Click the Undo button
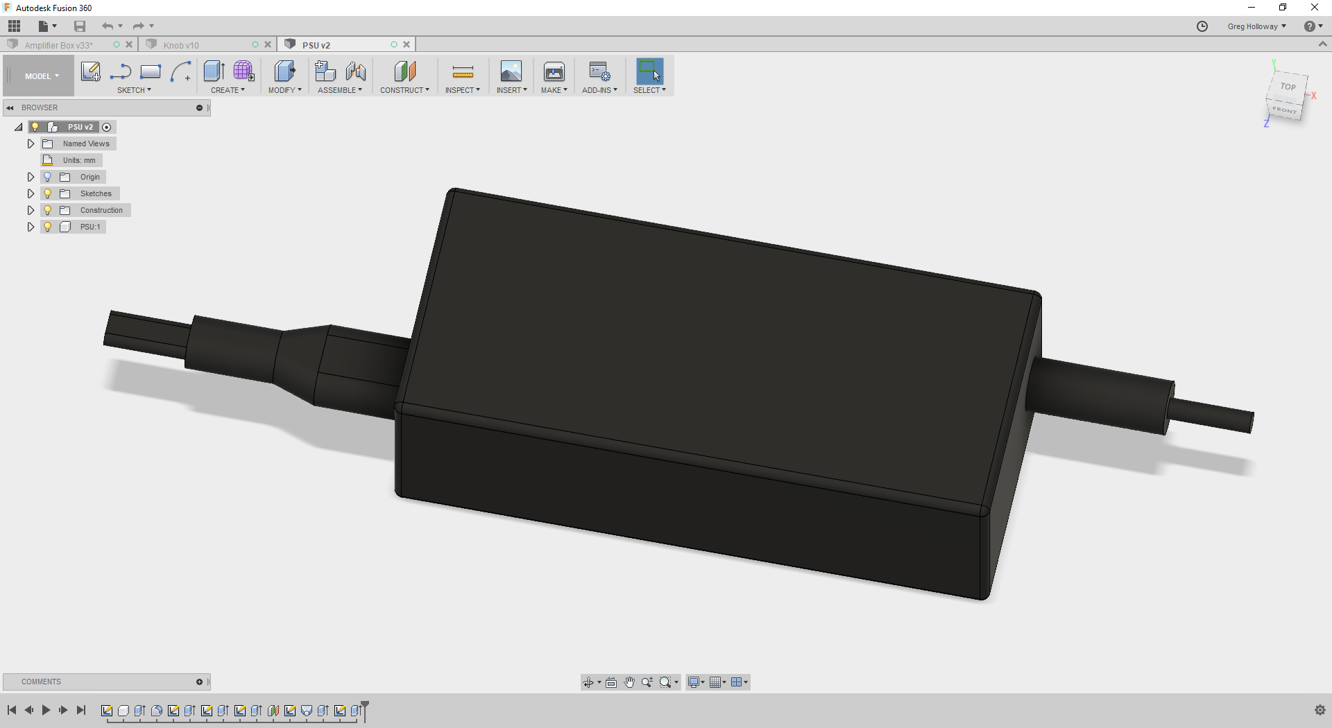The height and width of the screenshot is (728, 1332). tap(108, 26)
